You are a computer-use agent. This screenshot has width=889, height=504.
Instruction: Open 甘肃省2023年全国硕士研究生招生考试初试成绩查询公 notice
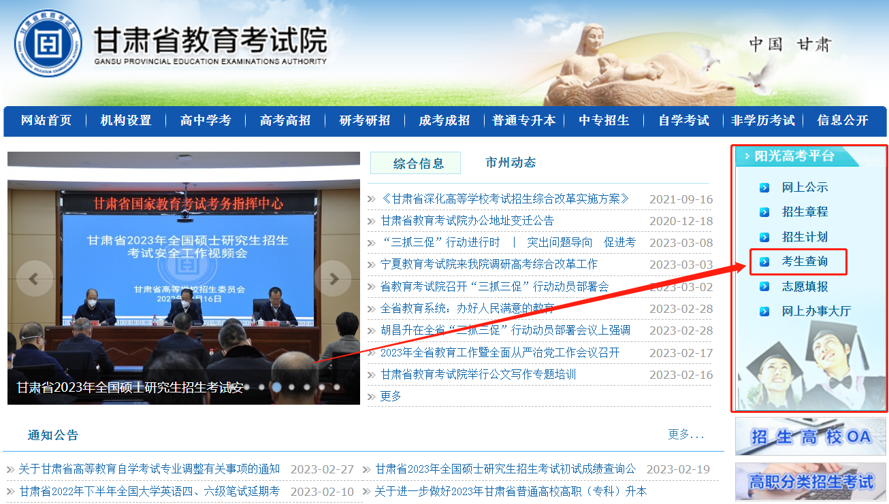tap(506, 469)
